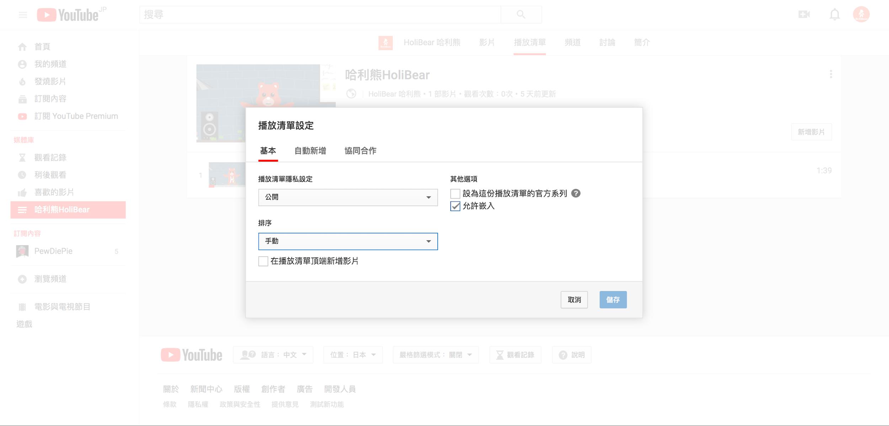Screen dimensions: 889x426
Task: Open the 播放清單 channel tab
Action: (x=529, y=43)
